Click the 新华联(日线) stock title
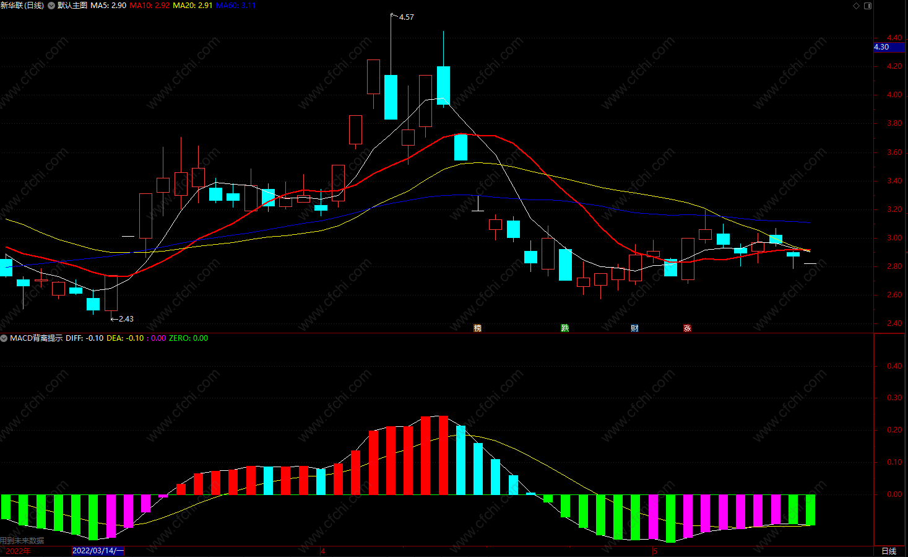 click(22, 6)
